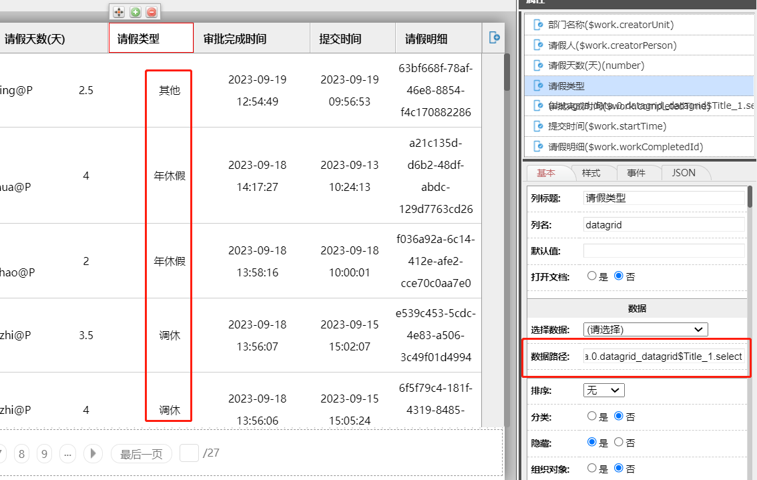Go to page 8
757x480 pixels.
click(21, 454)
